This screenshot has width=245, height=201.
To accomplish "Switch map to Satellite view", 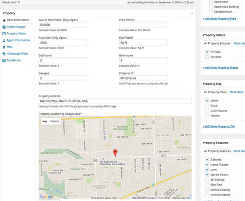I will pos(54,121).
